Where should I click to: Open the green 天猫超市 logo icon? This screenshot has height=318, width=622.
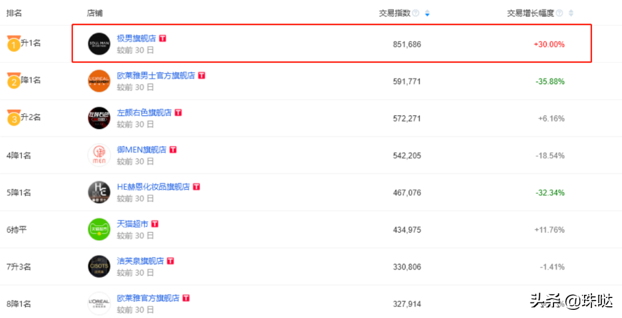pos(98,229)
